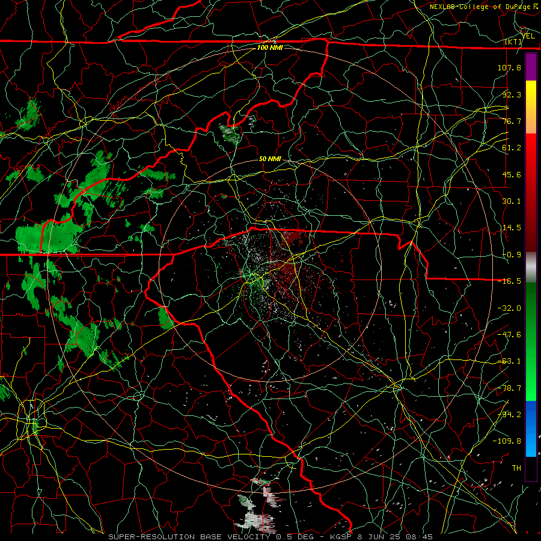Click the 100 NMI range ring label
The image size is (541, 541).
click(270, 47)
